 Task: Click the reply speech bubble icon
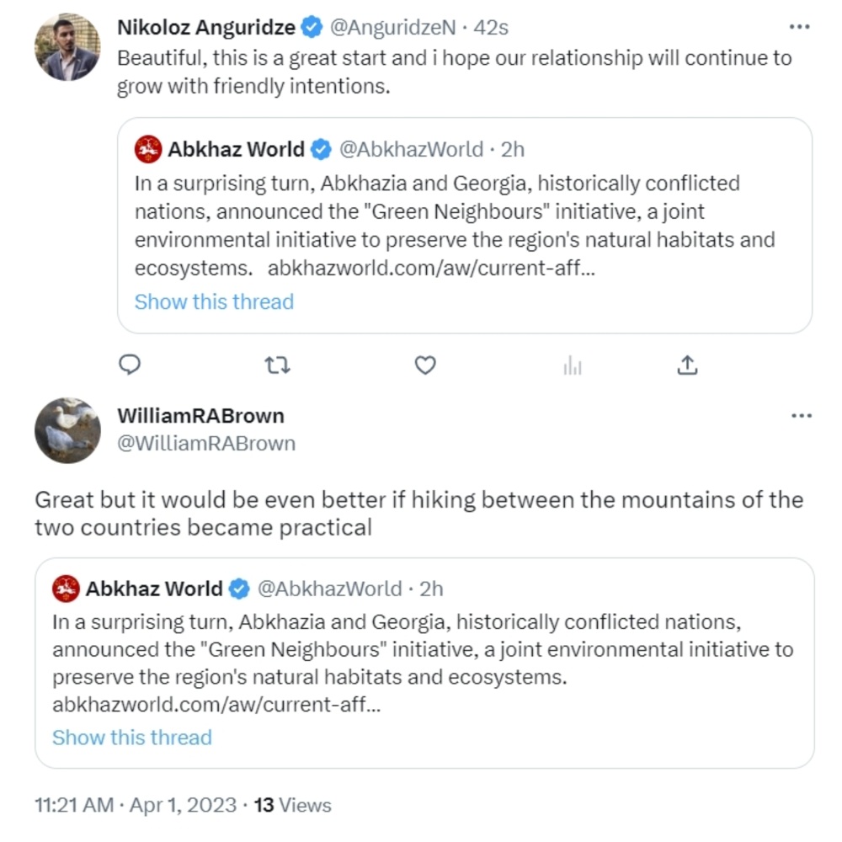pos(130,365)
